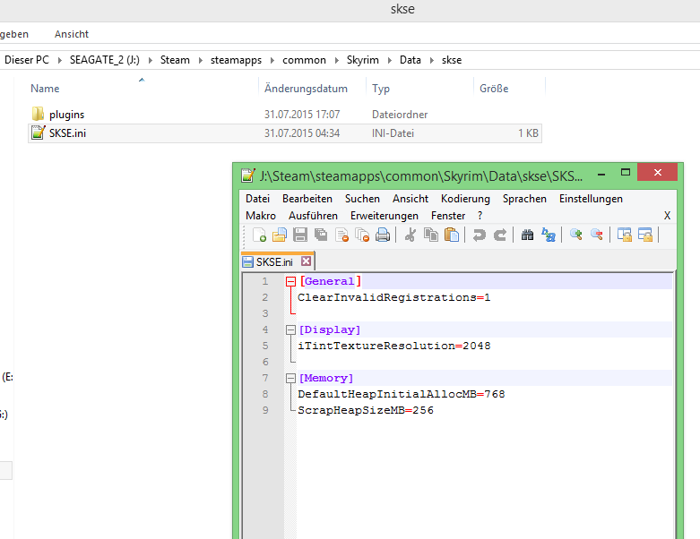Open the Ansicht tab in Explorer ribbon
This screenshot has width=700, height=539.
pyautogui.click(x=72, y=34)
